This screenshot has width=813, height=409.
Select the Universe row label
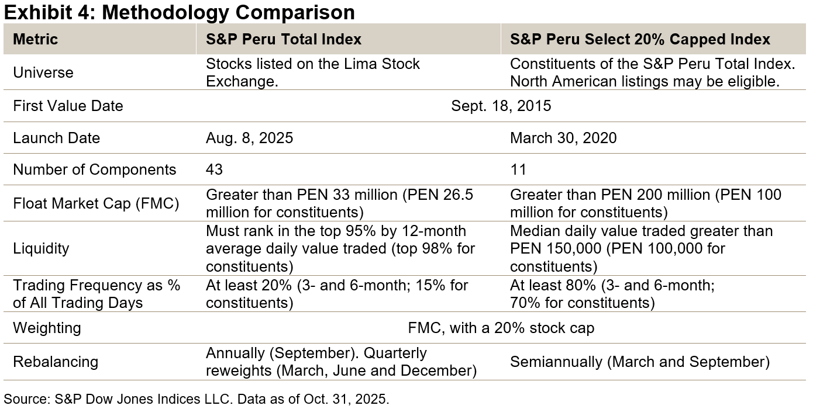tap(43, 72)
